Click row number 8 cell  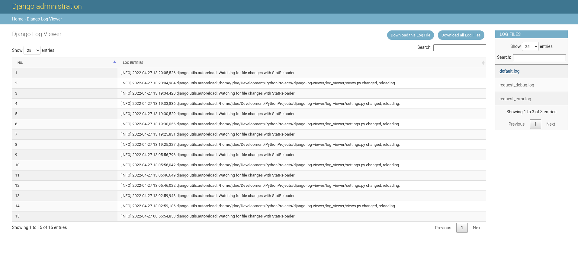[x=65, y=145]
